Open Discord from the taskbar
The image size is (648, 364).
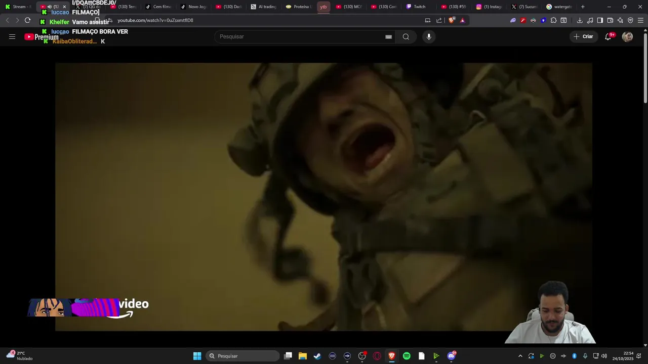(x=451, y=356)
